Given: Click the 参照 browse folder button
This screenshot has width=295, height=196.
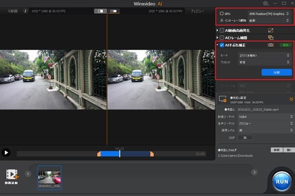Looking at the screenshot, I should 276,150.
